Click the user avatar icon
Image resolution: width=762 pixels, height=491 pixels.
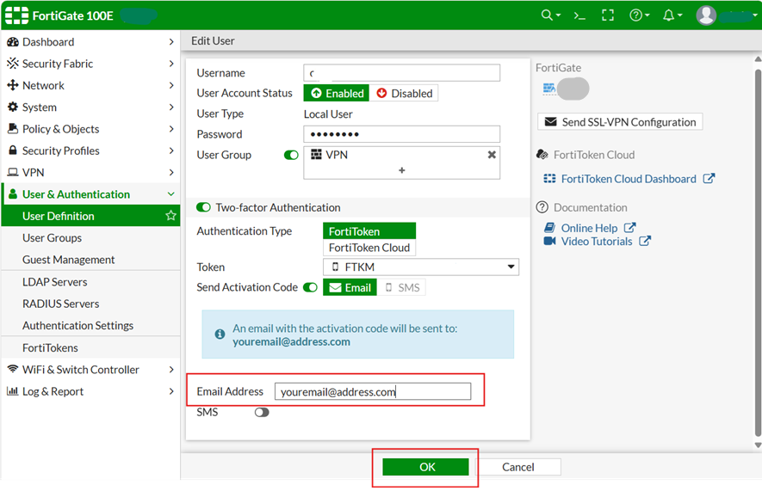pos(706,15)
